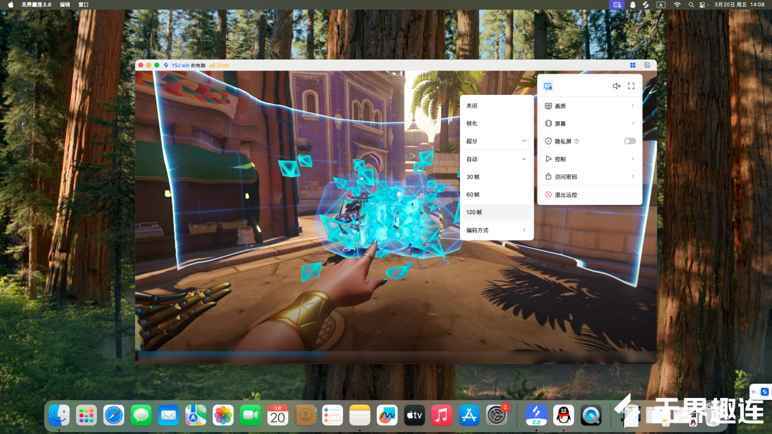Toggle the 隐私屏 privacy screen switch
The height and width of the screenshot is (434, 772).
tap(629, 141)
